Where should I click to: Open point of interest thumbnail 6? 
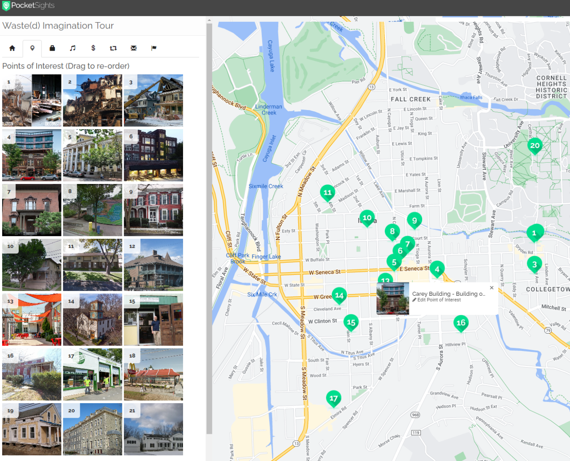pos(153,155)
